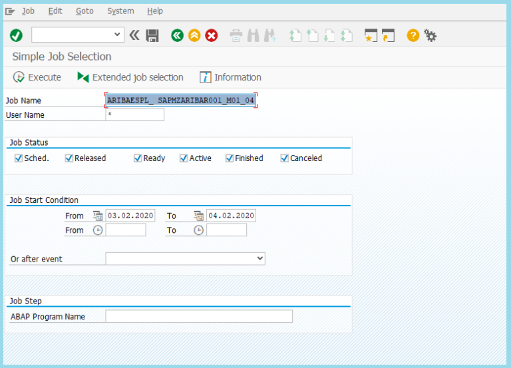Click the First Page icon
Viewport: 511px width, 368px height.
(x=295, y=35)
